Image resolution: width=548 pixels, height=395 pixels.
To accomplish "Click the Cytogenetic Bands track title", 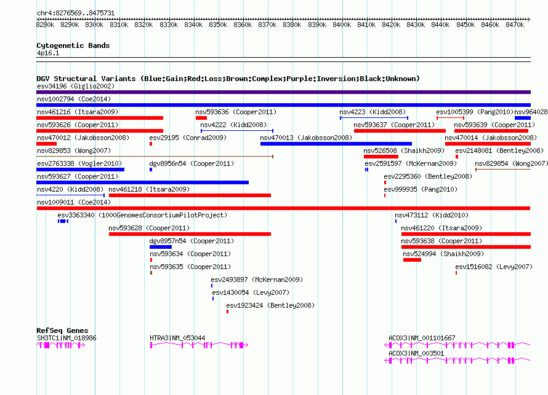I will click(73, 45).
